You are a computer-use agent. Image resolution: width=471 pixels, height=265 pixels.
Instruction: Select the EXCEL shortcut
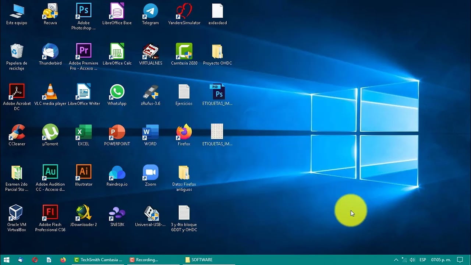tap(84, 135)
